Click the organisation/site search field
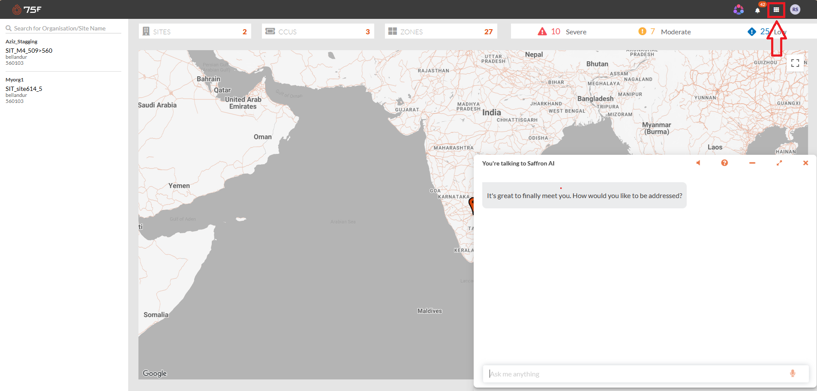 (63, 28)
